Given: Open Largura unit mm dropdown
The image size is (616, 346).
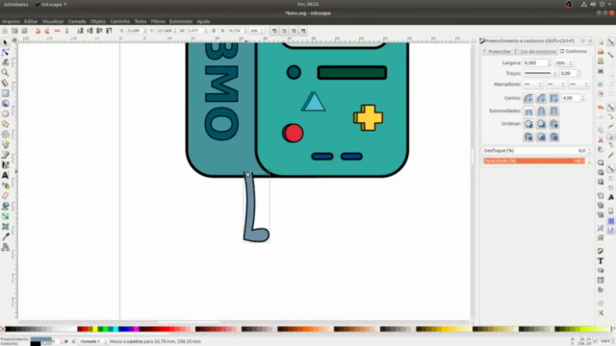Looking at the screenshot, I should 564,62.
